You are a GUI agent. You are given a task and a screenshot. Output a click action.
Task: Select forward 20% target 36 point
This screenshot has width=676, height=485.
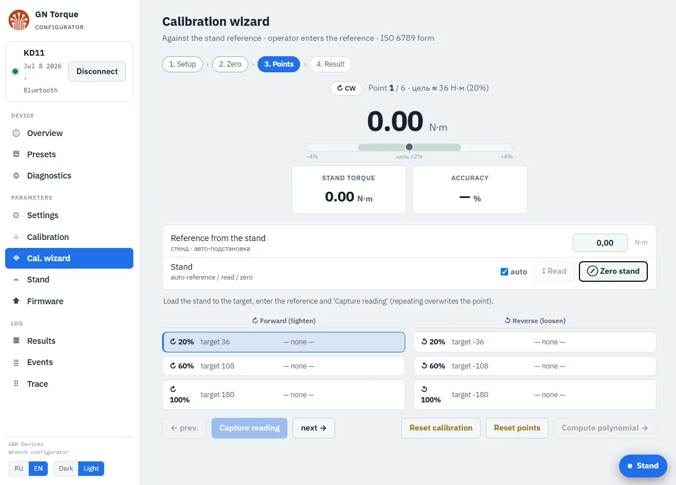pyautogui.click(x=284, y=342)
